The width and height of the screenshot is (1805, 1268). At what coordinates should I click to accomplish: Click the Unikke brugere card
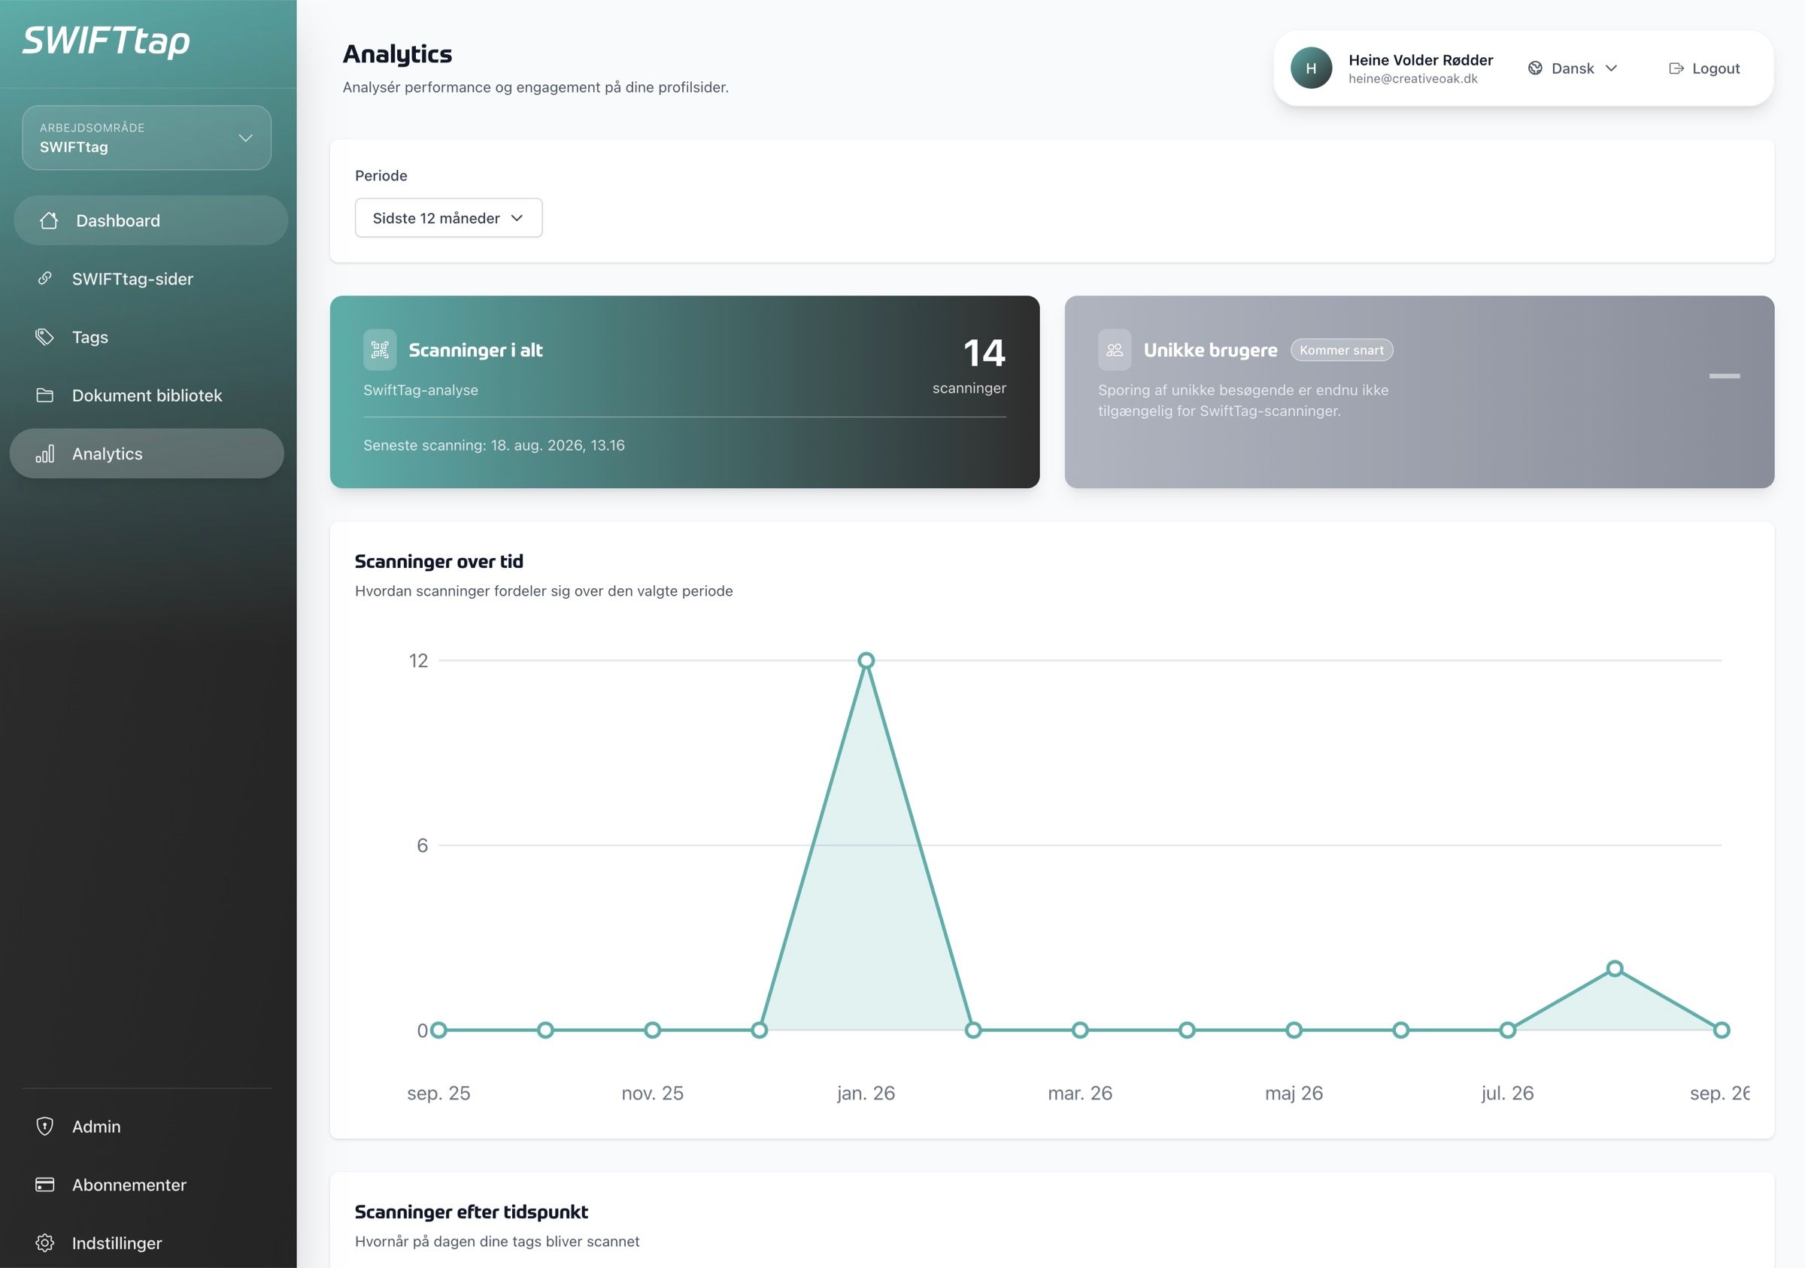pyautogui.click(x=1419, y=392)
